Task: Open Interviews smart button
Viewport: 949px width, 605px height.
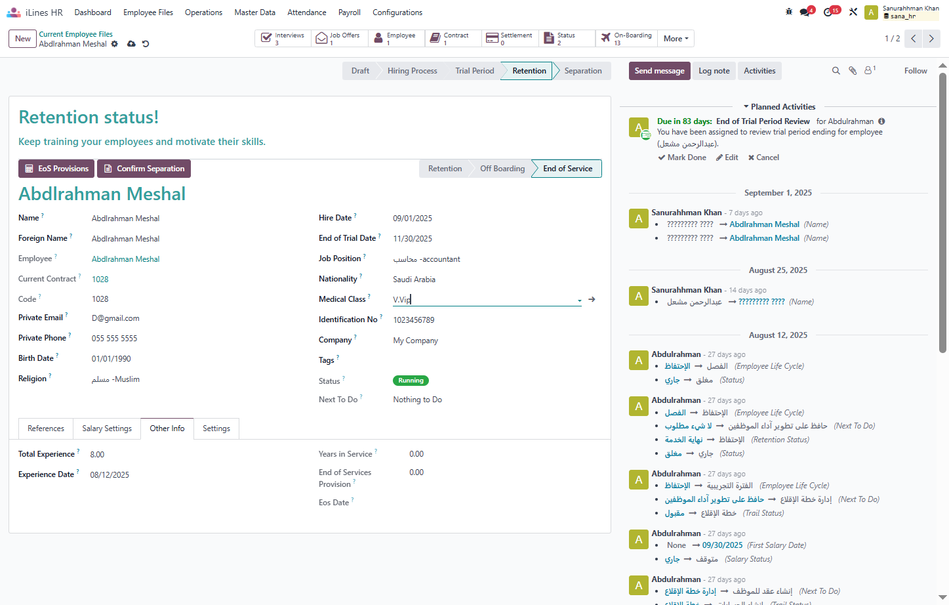Action: [283, 39]
